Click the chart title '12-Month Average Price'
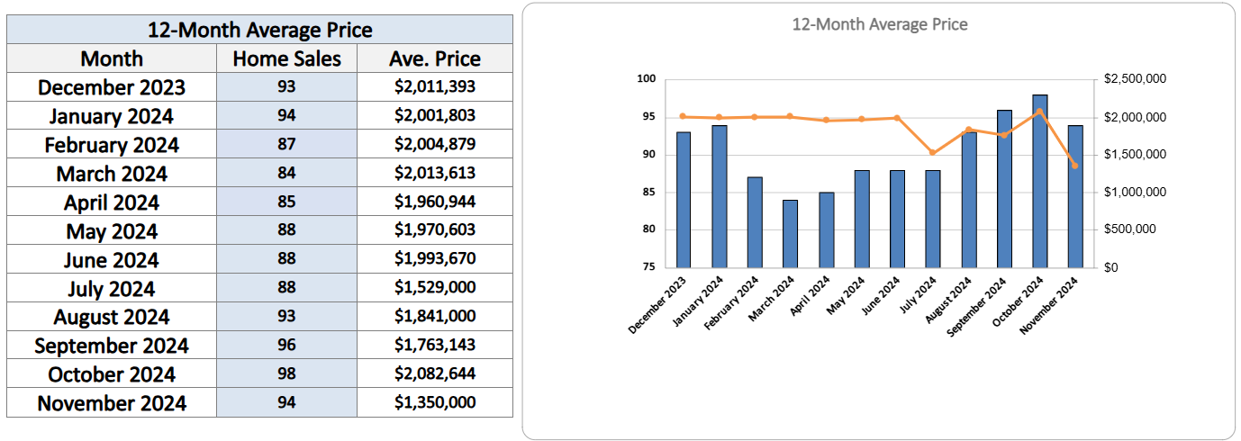Screen dimensions: 1241x441 (x=880, y=24)
